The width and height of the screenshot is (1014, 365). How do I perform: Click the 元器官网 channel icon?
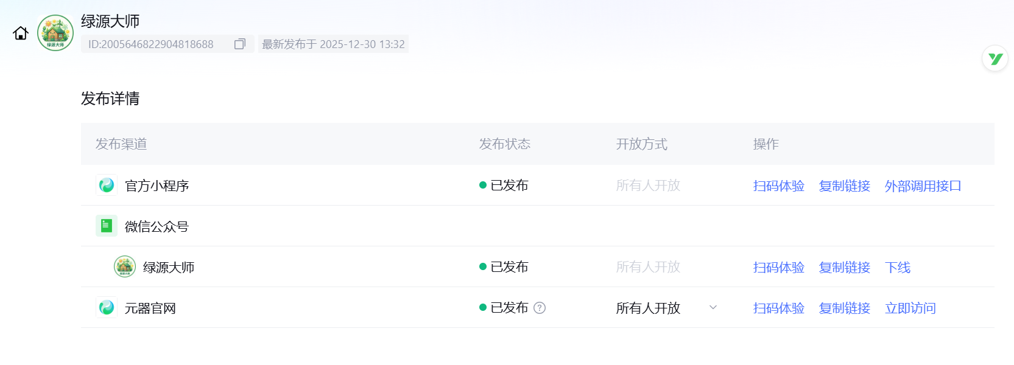click(107, 307)
